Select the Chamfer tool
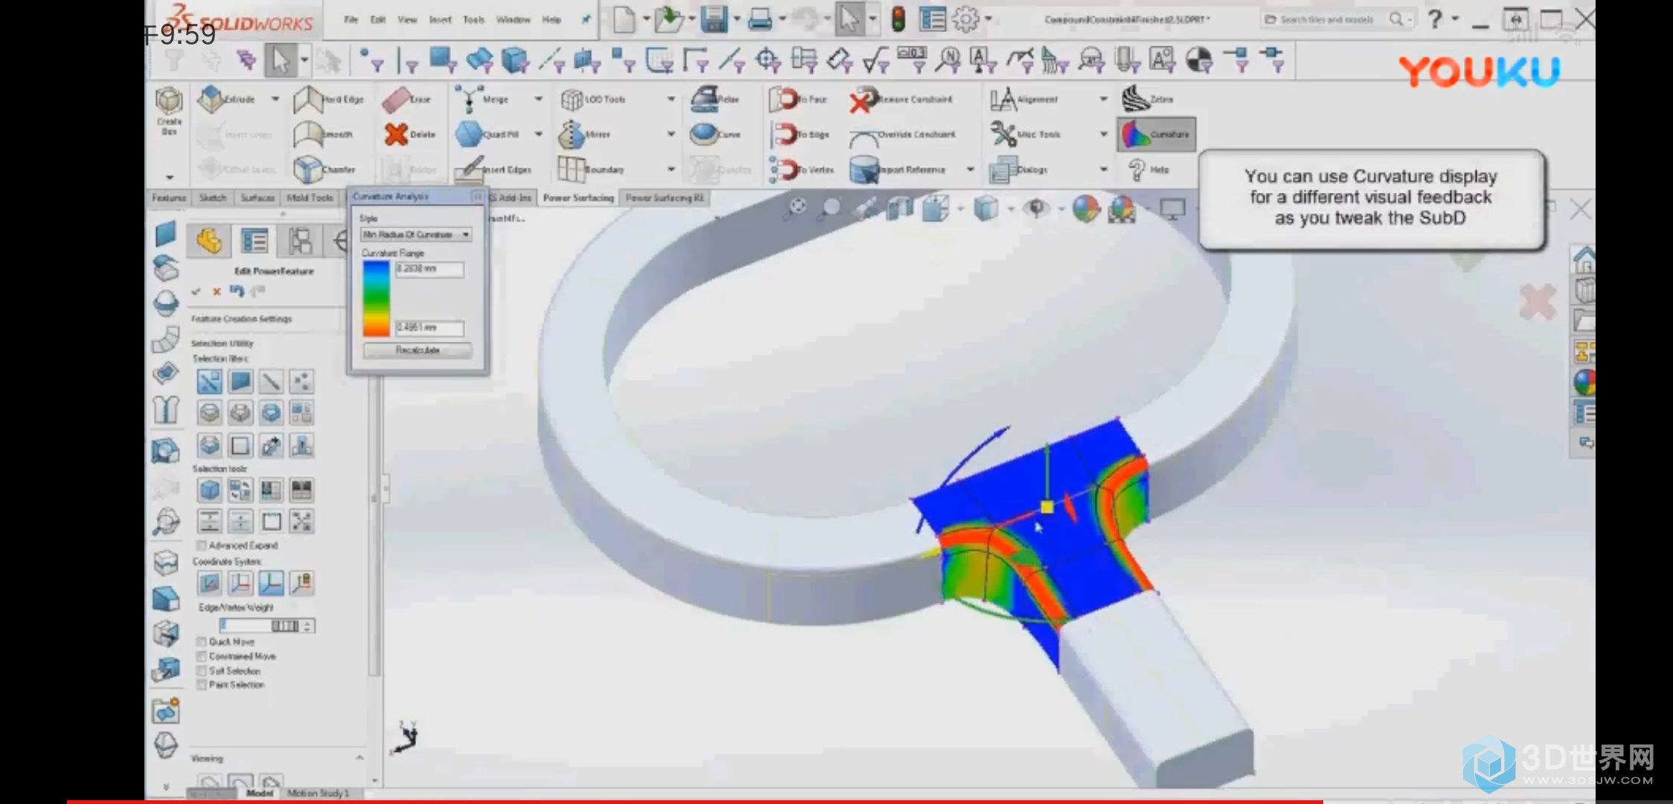The width and height of the screenshot is (1673, 804). 324,169
